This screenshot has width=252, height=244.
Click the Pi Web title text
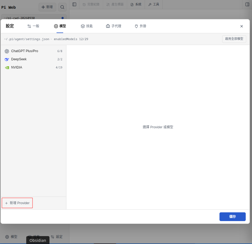[8, 7]
